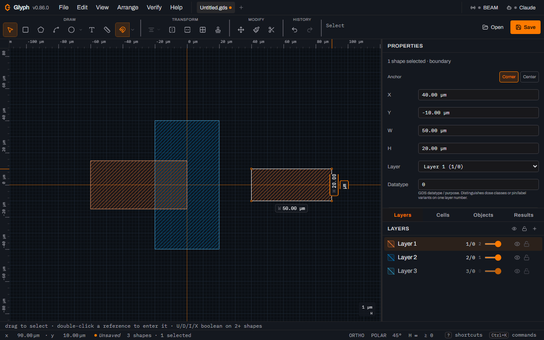Expand the Align dropdown arrow

(159, 30)
